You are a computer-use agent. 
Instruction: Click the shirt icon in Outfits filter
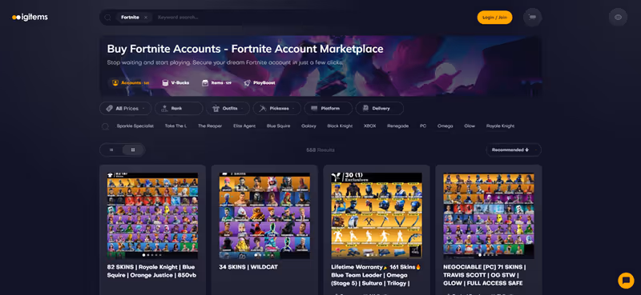(216, 109)
